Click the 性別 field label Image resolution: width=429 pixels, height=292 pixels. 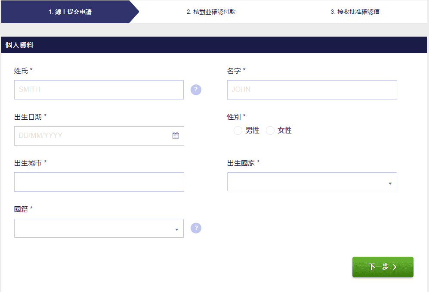click(236, 117)
